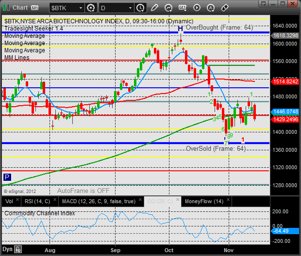This screenshot has height=256, width=301.
Task: Switch to the RSI (14, C) tab
Action: click(x=37, y=201)
